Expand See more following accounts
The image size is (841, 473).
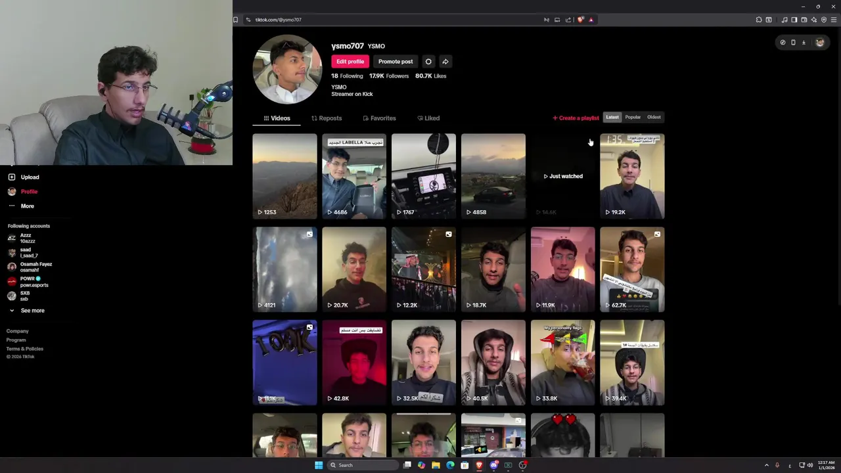click(x=27, y=311)
